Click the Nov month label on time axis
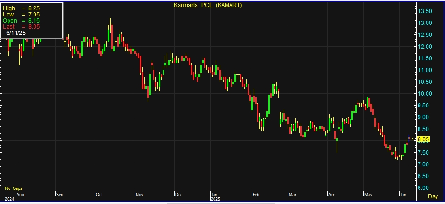Screen dimensions: 445x204 [139, 195]
